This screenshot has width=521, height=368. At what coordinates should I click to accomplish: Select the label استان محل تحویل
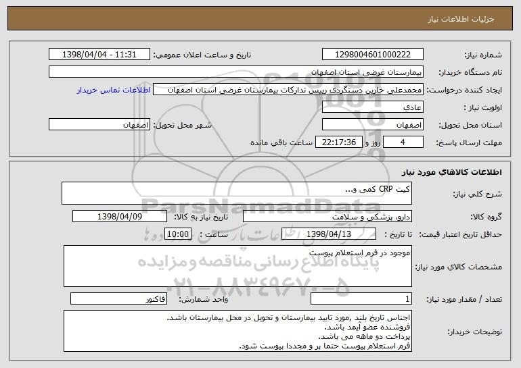coord(470,125)
